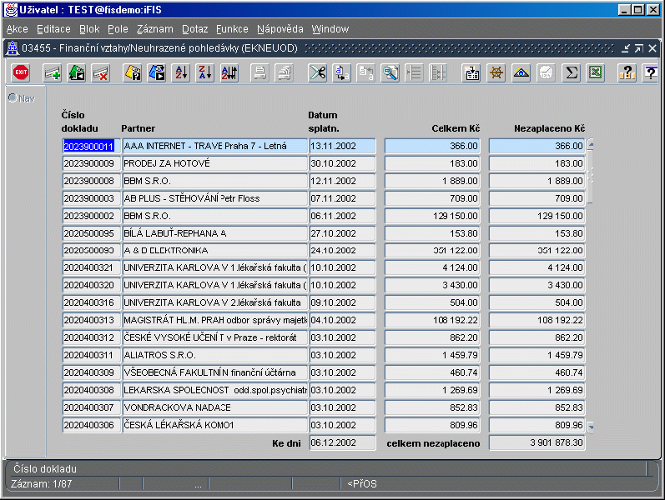Click the clipboard detail form icon

pyautogui.click(x=471, y=72)
